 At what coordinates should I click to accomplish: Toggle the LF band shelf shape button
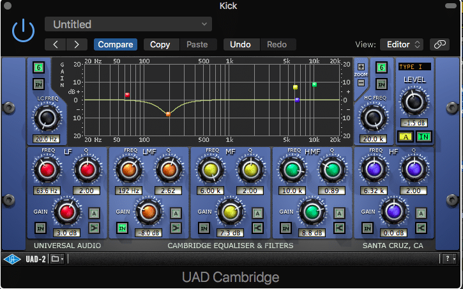click(94, 228)
